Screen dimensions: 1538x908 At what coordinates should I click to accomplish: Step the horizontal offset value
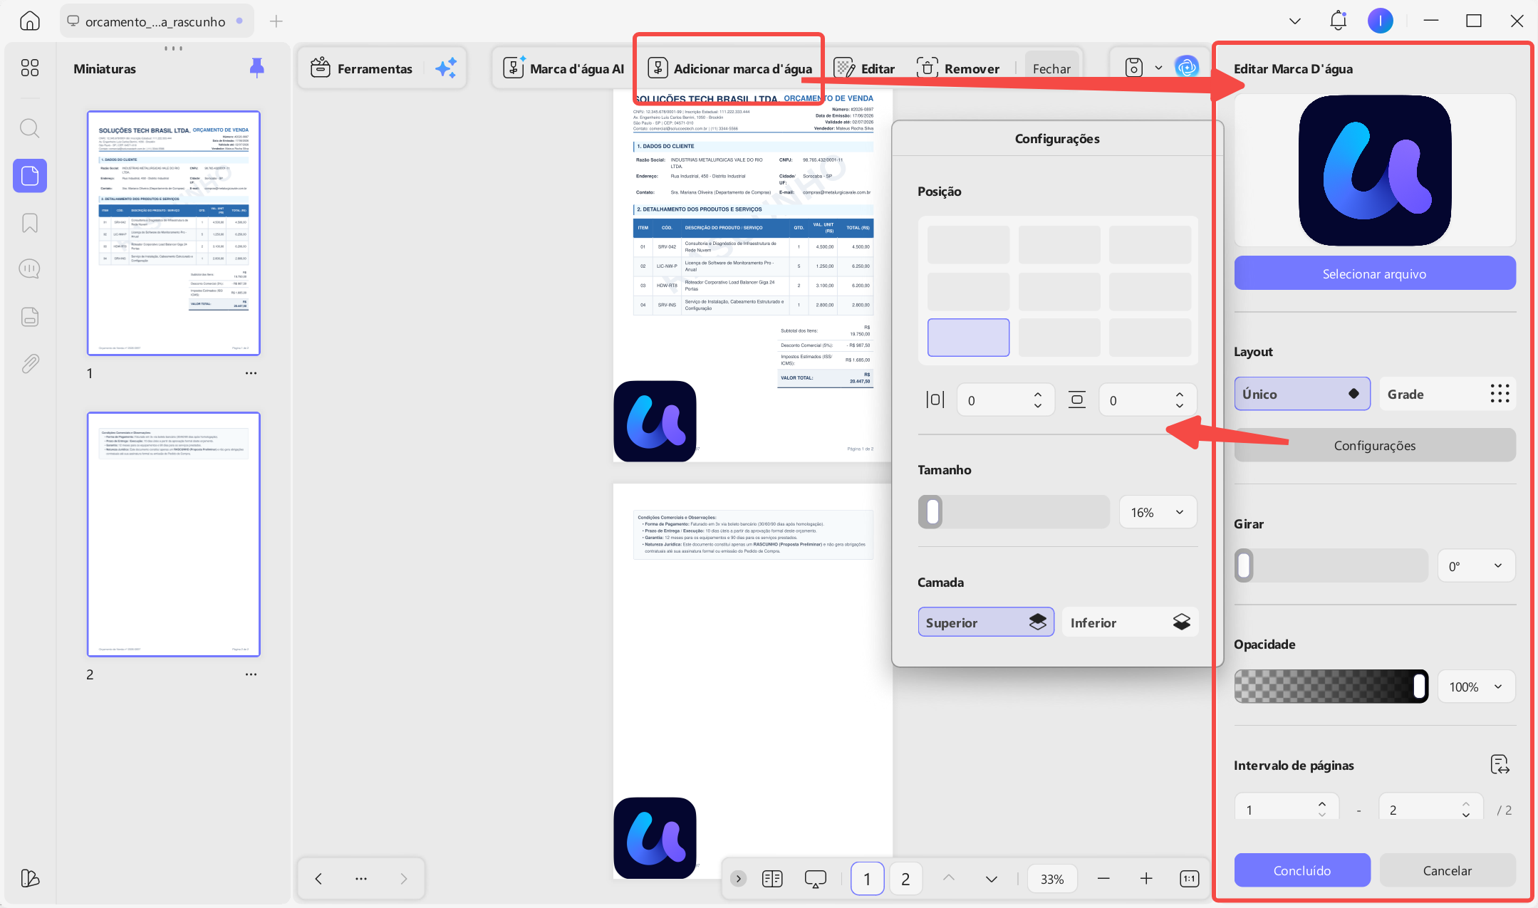click(1038, 400)
